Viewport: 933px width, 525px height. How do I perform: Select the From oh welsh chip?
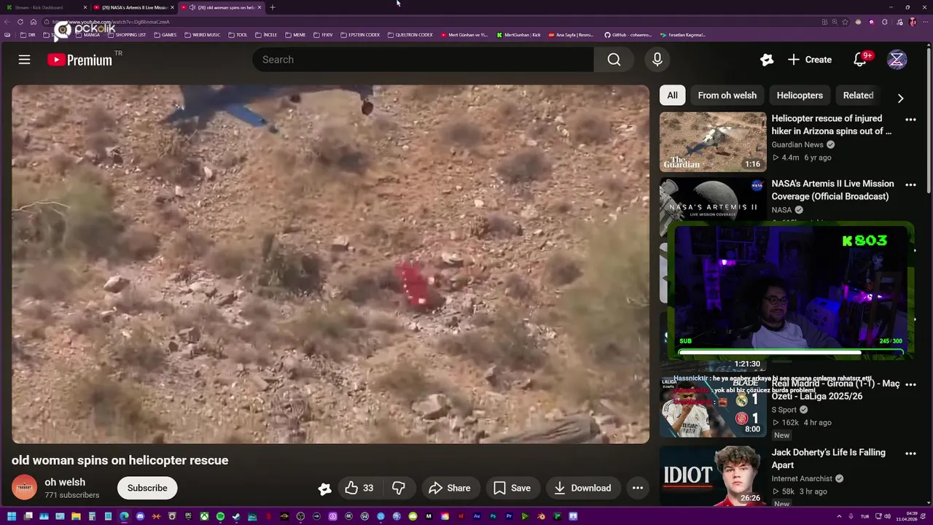[727, 96]
